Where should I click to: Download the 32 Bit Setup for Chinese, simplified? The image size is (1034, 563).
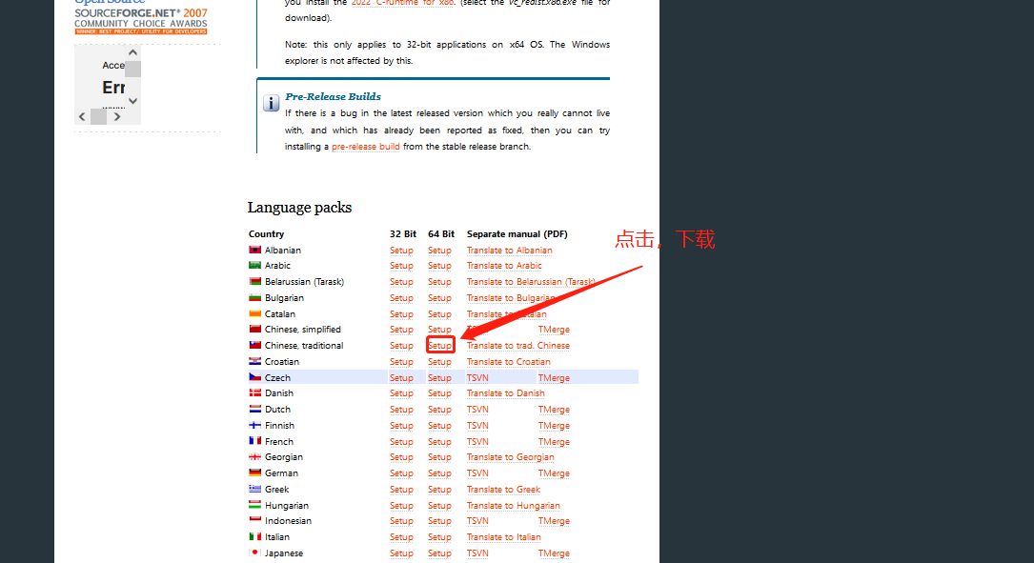(x=401, y=330)
